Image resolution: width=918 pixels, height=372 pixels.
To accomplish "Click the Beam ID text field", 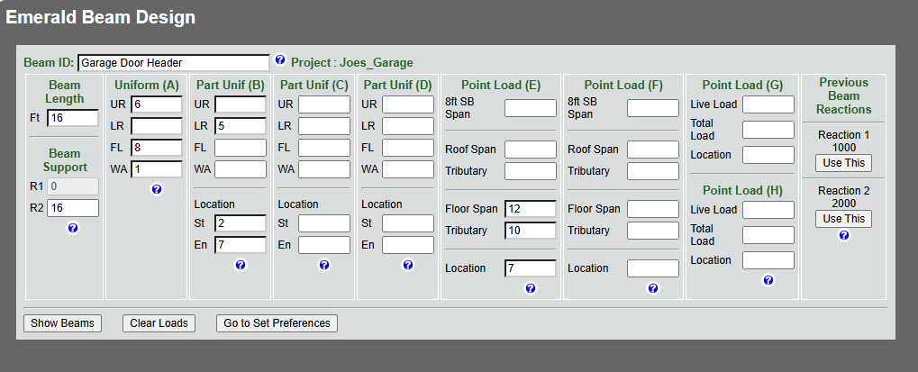I will [x=173, y=62].
